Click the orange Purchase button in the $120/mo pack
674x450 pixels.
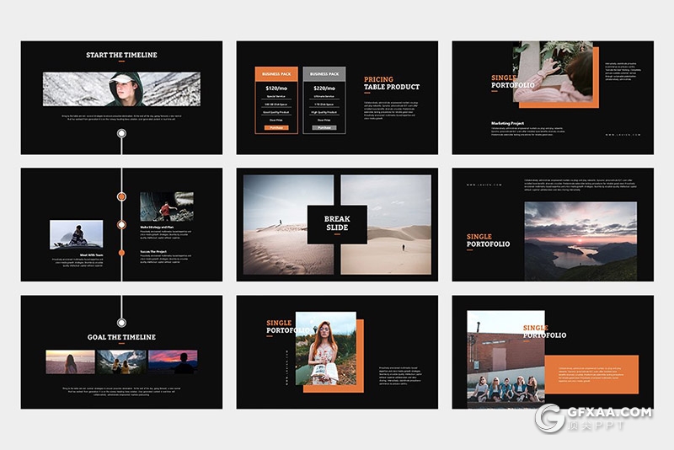[276, 127]
